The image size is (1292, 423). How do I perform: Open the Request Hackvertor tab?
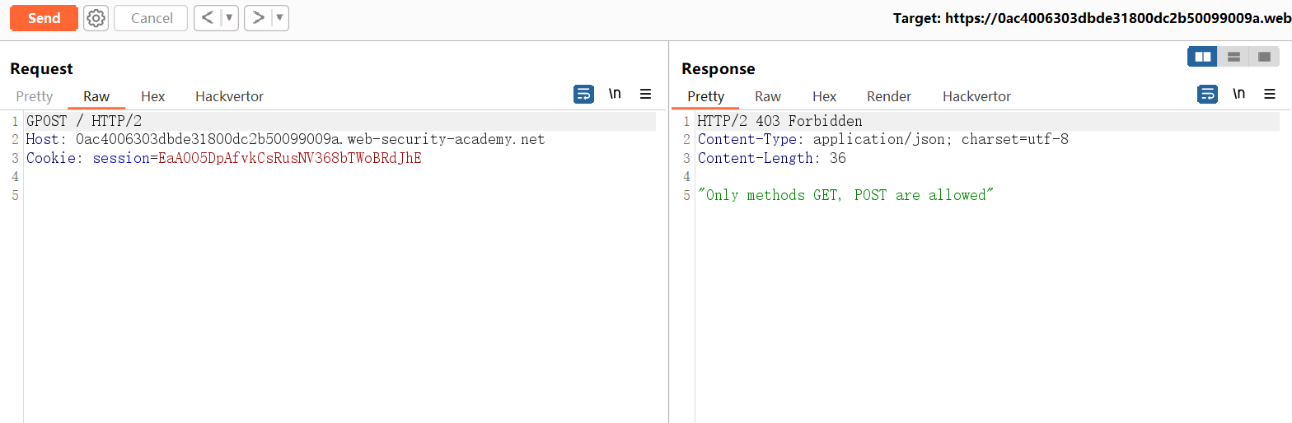(x=229, y=96)
